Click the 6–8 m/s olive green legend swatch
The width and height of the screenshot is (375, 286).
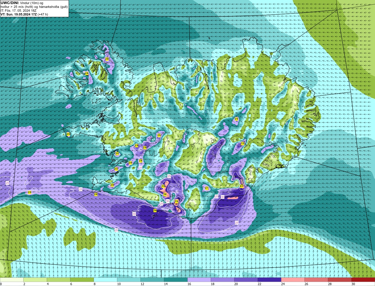pos(82,280)
